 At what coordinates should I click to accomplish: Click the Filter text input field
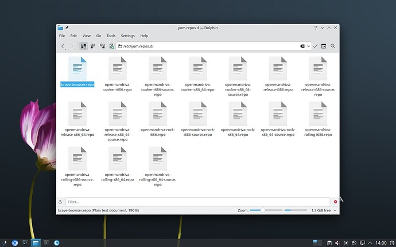pos(195,202)
